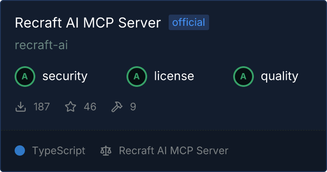Open the recraft-ai author link
This screenshot has width=327, height=172.
(41, 45)
